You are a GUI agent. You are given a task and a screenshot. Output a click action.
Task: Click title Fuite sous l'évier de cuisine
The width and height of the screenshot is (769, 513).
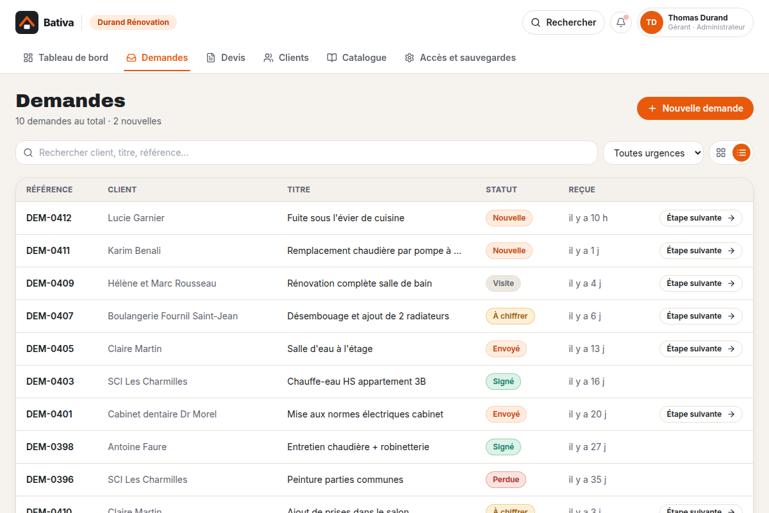tap(346, 218)
